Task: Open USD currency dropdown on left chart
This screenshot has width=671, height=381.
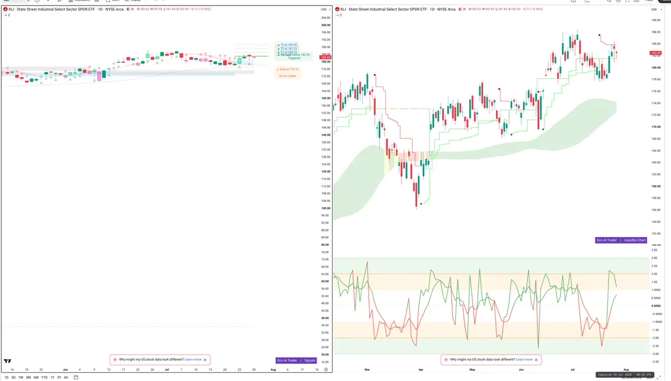Action: (325, 9)
